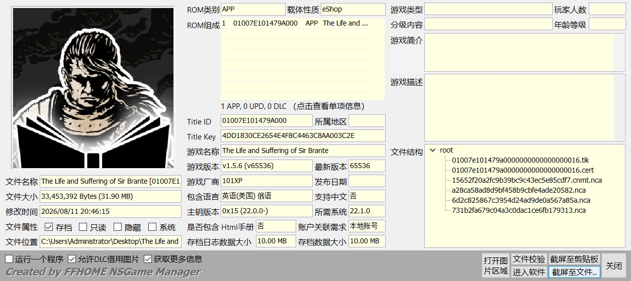Screen dimensions: 631x281
Task: Click 截屏至文件... button
Action: pyautogui.click(x=574, y=272)
